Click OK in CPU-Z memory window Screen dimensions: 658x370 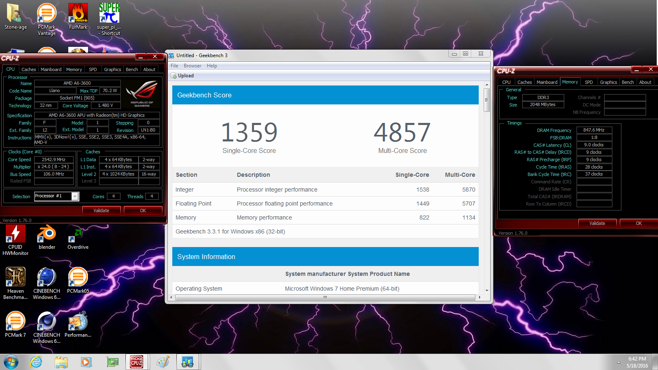tap(639, 223)
